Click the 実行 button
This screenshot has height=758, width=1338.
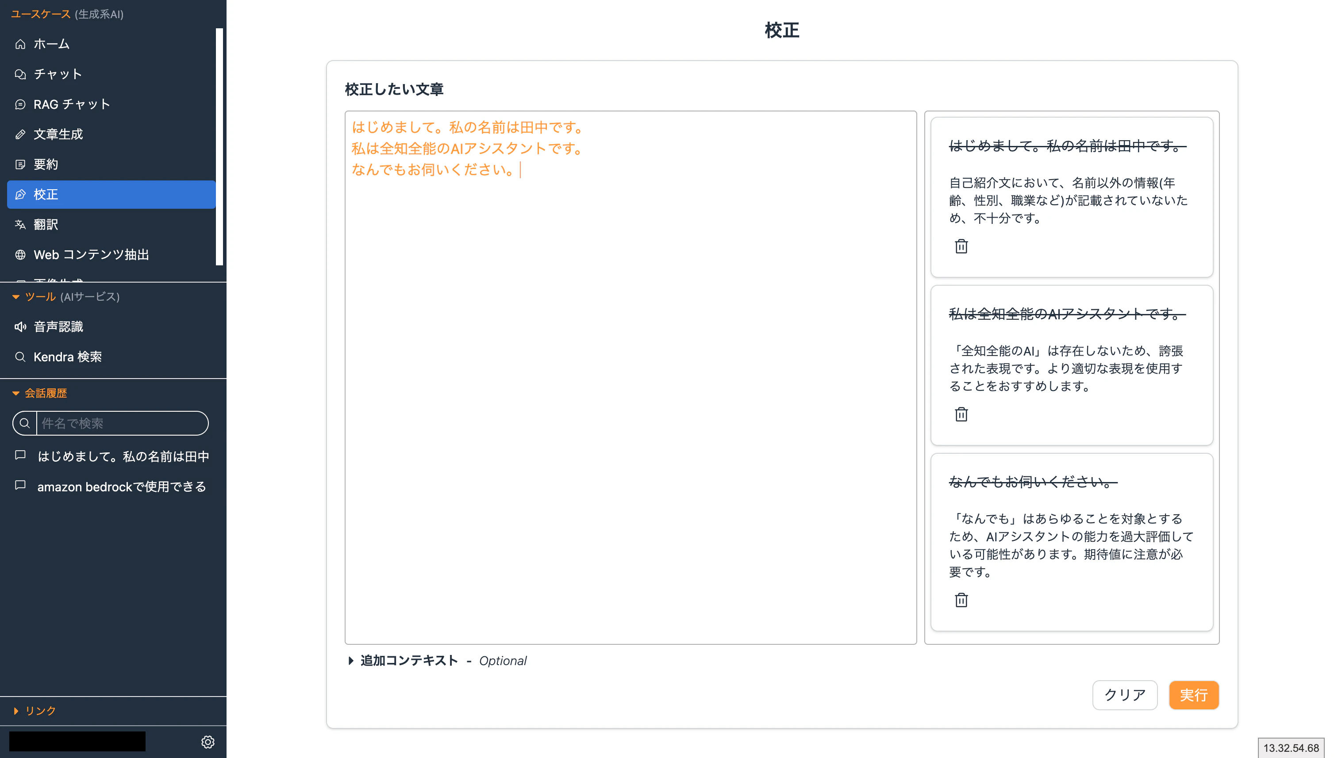pyautogui.click(x=1193, y=694)
